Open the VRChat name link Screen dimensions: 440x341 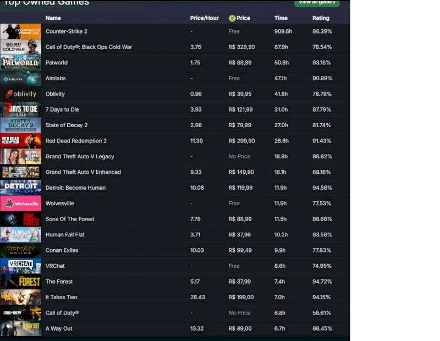(55, 266)
